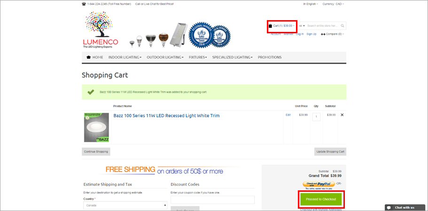428x211 pixels.
Task: Click the quantity input field
Action: (316, 117)
